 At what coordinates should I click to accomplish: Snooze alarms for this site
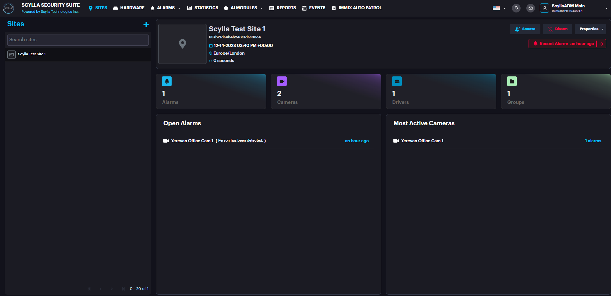click(525, 29)
